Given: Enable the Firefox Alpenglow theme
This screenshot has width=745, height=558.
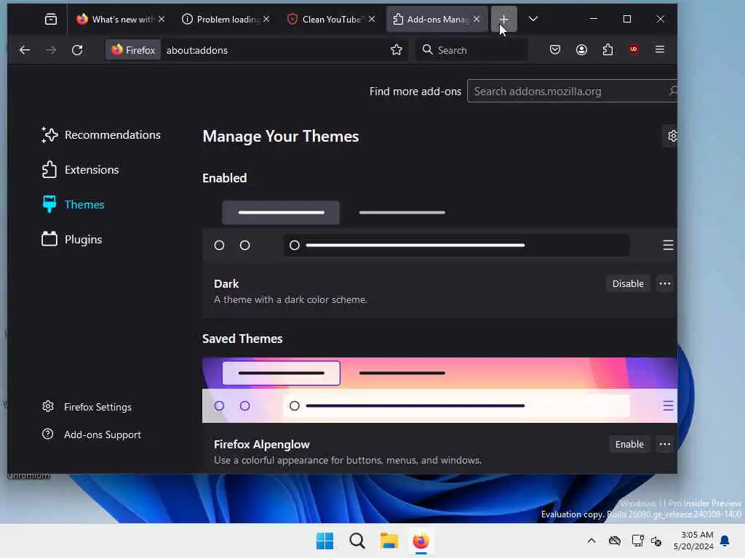Looking at the screenshot, I should pyautogui.click(x=629, y=444).
